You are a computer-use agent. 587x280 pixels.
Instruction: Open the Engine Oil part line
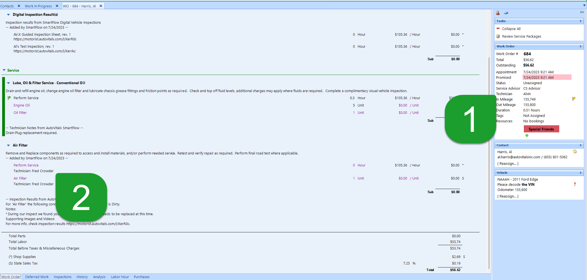22,105
